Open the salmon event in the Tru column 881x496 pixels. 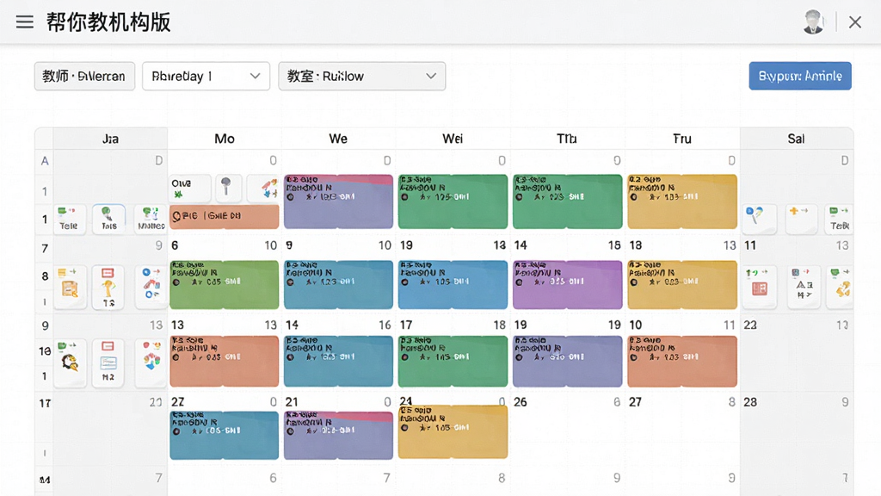pos(682,361)
